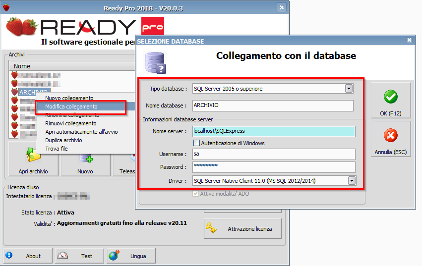Click the Nome column header
The height and width of the screenshot is (266, 422).
tap(72, 66)
